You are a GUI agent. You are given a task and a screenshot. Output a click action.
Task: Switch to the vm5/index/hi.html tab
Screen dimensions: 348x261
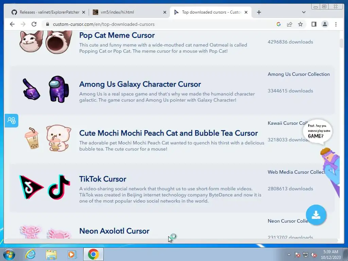click(129, 12)
